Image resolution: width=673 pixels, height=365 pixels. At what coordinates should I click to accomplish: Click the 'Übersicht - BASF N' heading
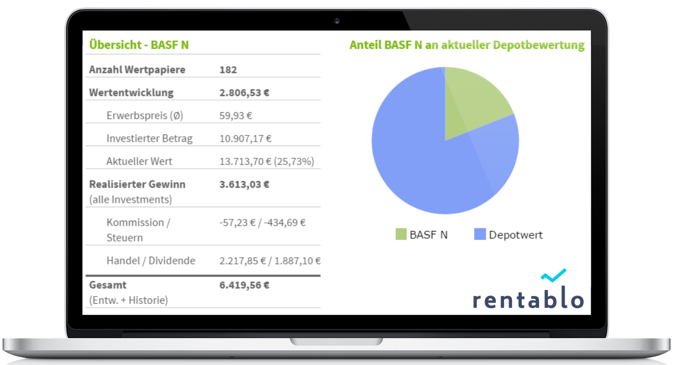(x=139, y=45)
